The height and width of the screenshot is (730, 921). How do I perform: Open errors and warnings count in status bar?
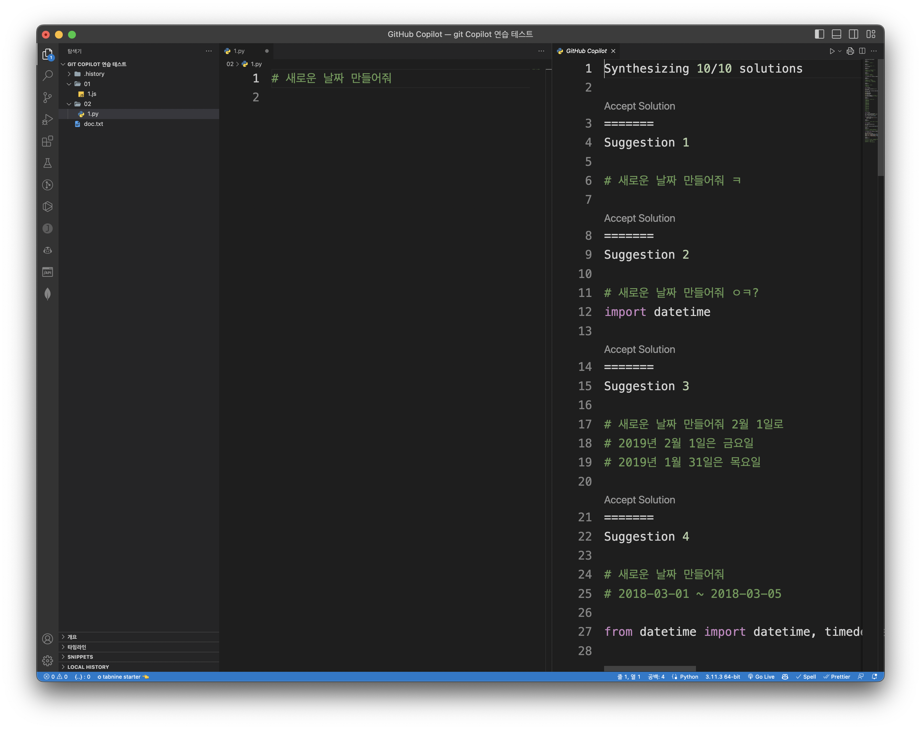point(56,677)
